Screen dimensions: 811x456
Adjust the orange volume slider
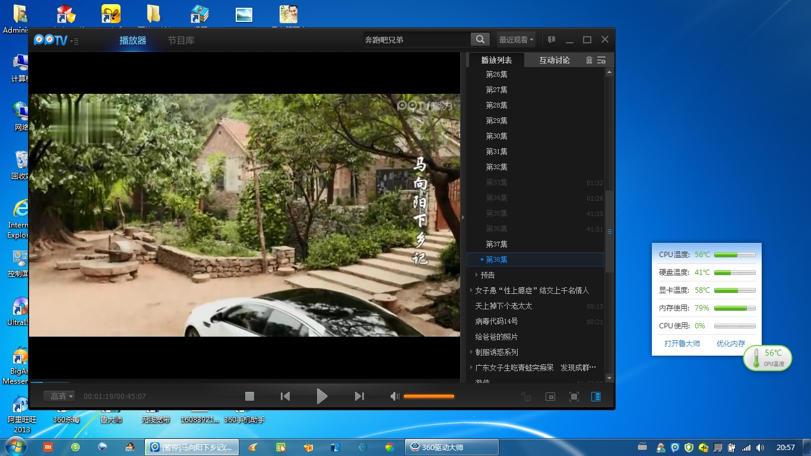click(x=429, y=396)
